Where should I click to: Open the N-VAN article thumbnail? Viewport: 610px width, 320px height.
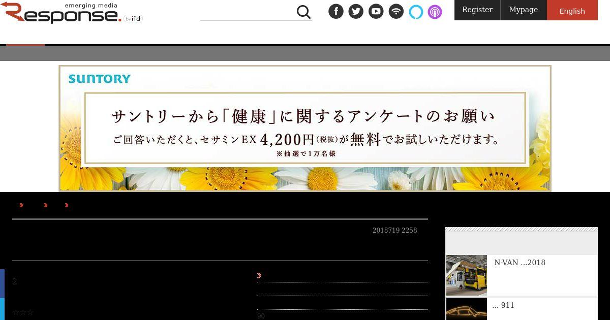point(467,275)
